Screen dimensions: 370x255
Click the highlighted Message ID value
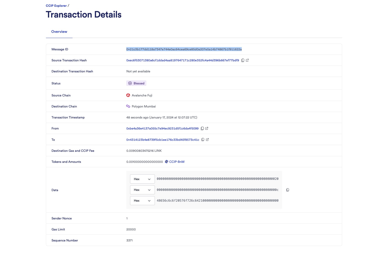[184, 49]
